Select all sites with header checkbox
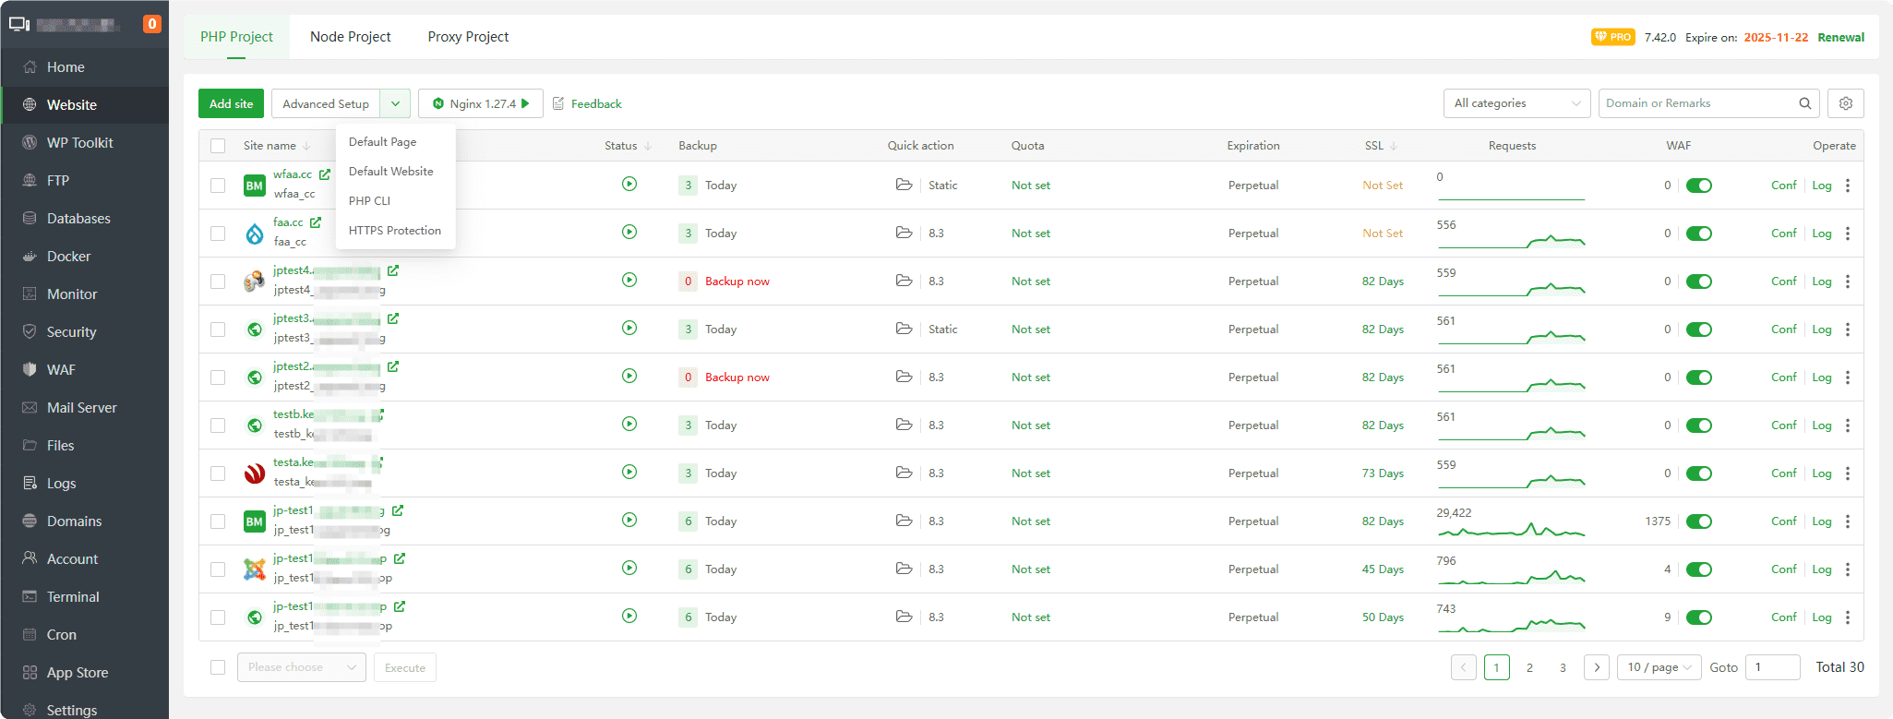Screen dimensions: 1893x719 [218, 146]
